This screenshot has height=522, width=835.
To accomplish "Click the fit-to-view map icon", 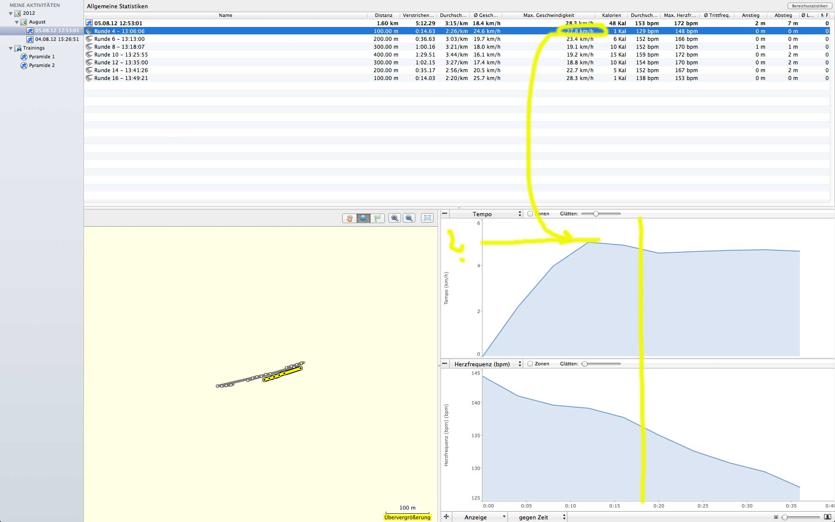I will (x=427, y=218).
